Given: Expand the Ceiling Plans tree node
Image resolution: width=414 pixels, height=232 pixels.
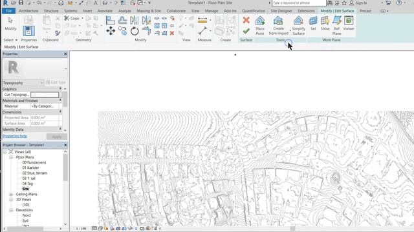Looking at the screenshot, I should pyautogui.click(x=11, y=194).
